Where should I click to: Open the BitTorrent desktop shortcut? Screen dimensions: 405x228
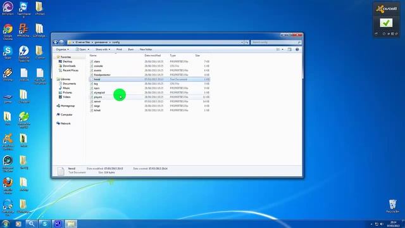(x=8, y=8)
